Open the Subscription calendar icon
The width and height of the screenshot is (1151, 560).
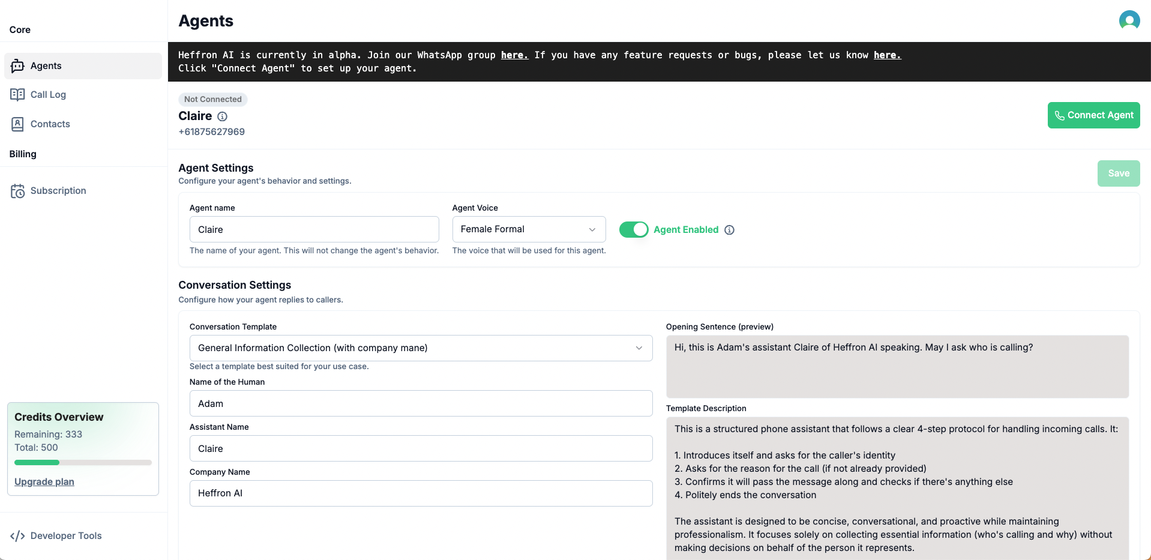tap(18, 191)
